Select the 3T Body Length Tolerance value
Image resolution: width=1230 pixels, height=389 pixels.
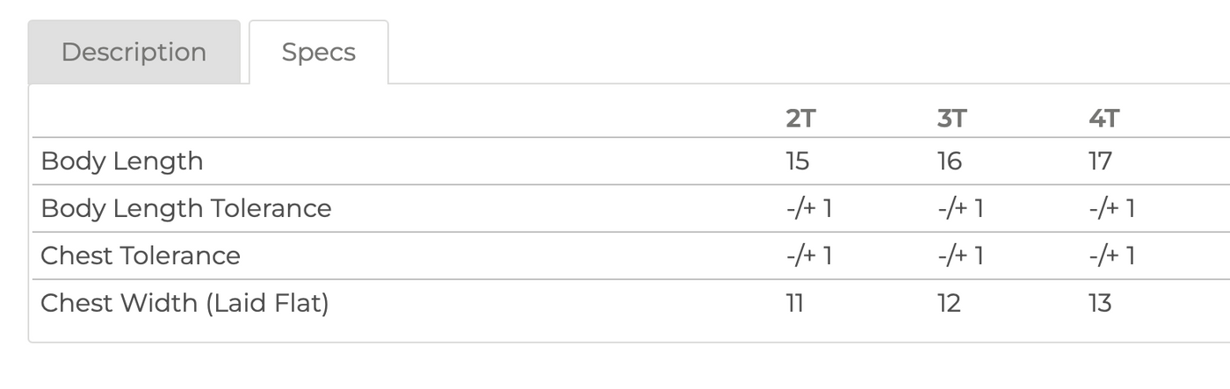[960, 209]
